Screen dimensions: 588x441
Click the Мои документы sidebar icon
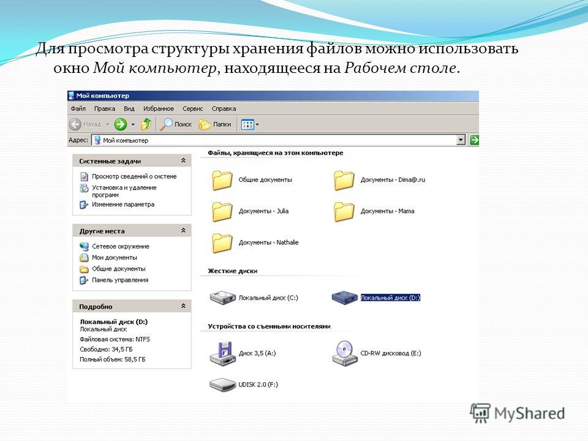click(x=84, y=258)
